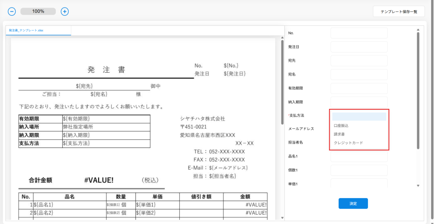Click the zoom in plus icon
This screenshot has width=434, height=224.
pos(65,11)
